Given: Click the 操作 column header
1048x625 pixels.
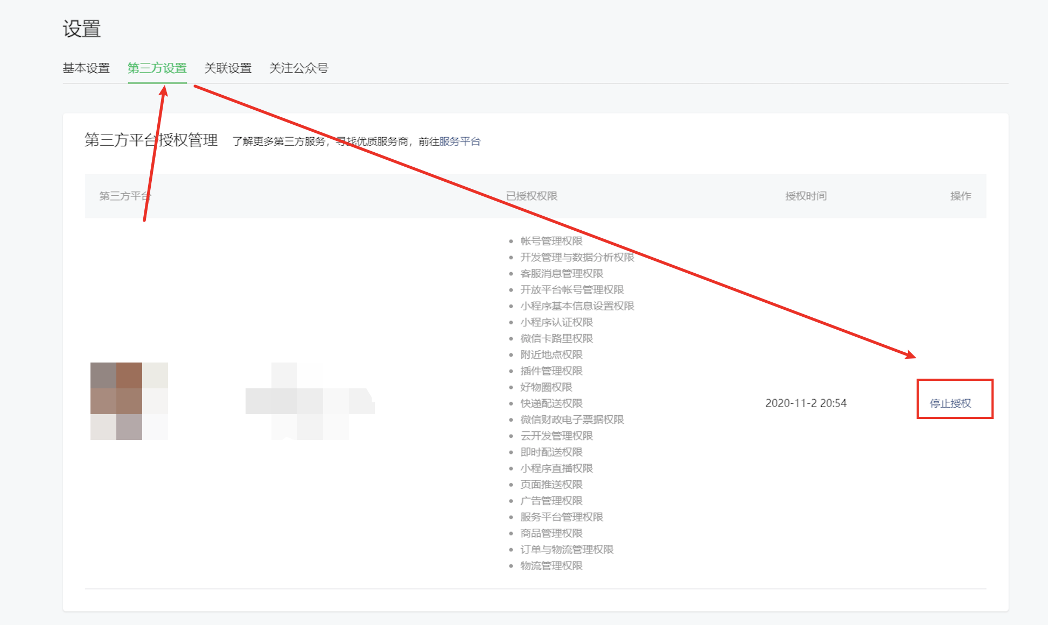Looking at the screenshot, I should (x=960, y=196).
